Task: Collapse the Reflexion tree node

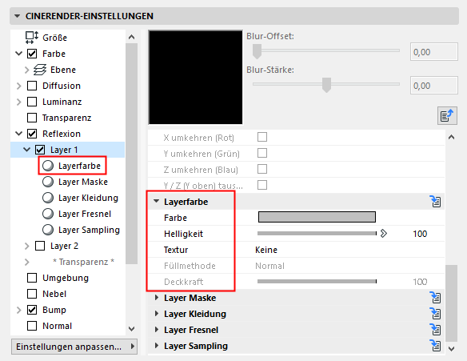Action: (18, 134)
